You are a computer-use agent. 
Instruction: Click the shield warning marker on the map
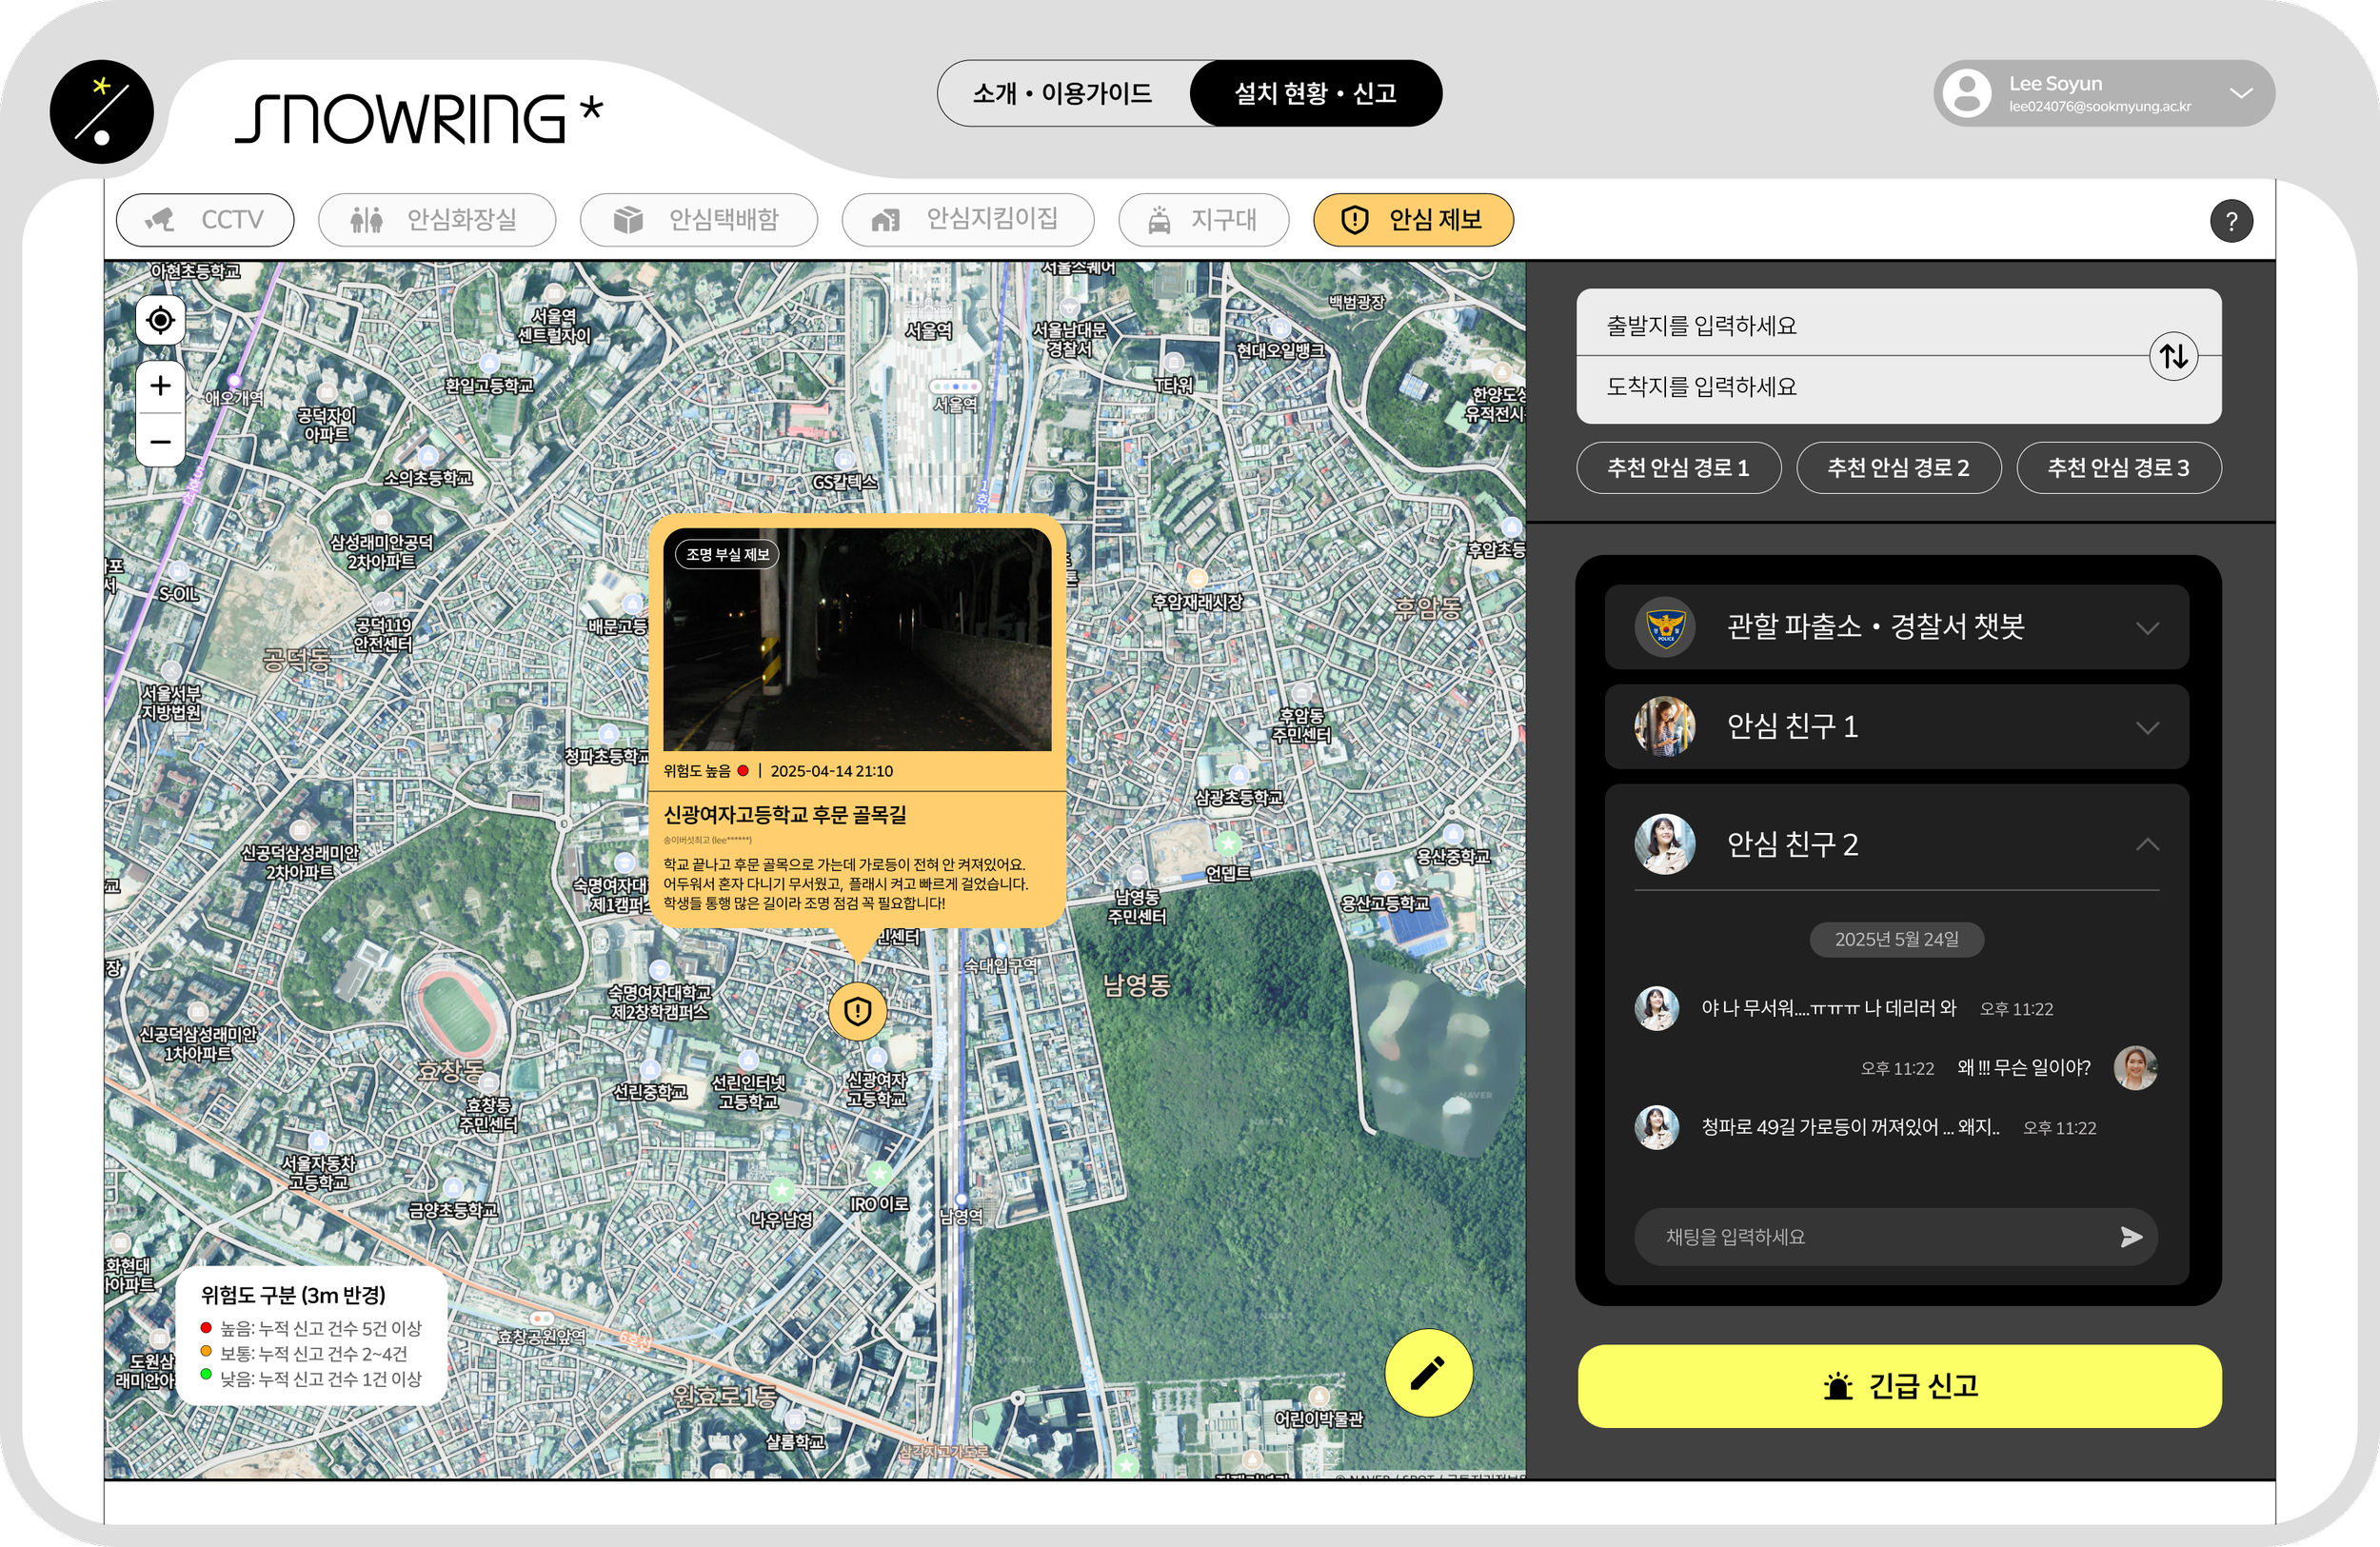pyautogui.click(x=857, y=1011)
